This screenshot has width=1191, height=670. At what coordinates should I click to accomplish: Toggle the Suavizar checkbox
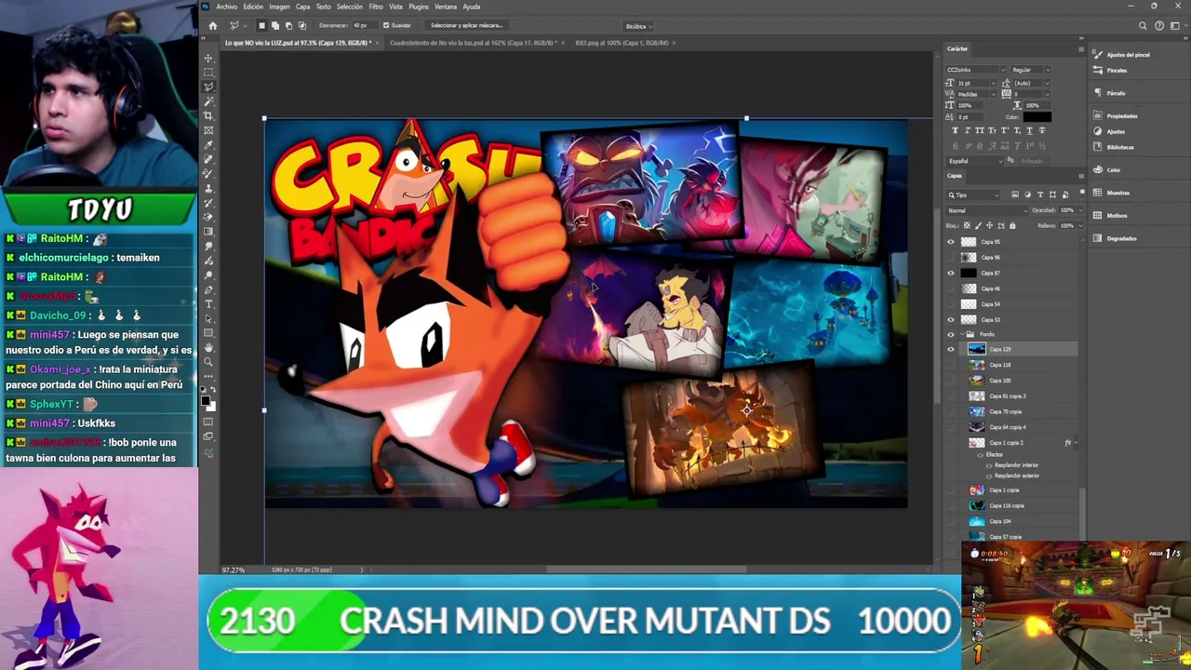[x=385, y=26]
